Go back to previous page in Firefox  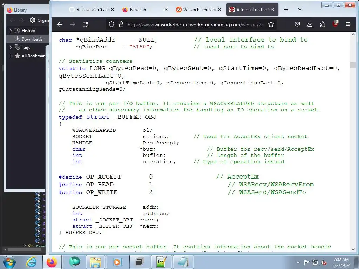[60, 25]
